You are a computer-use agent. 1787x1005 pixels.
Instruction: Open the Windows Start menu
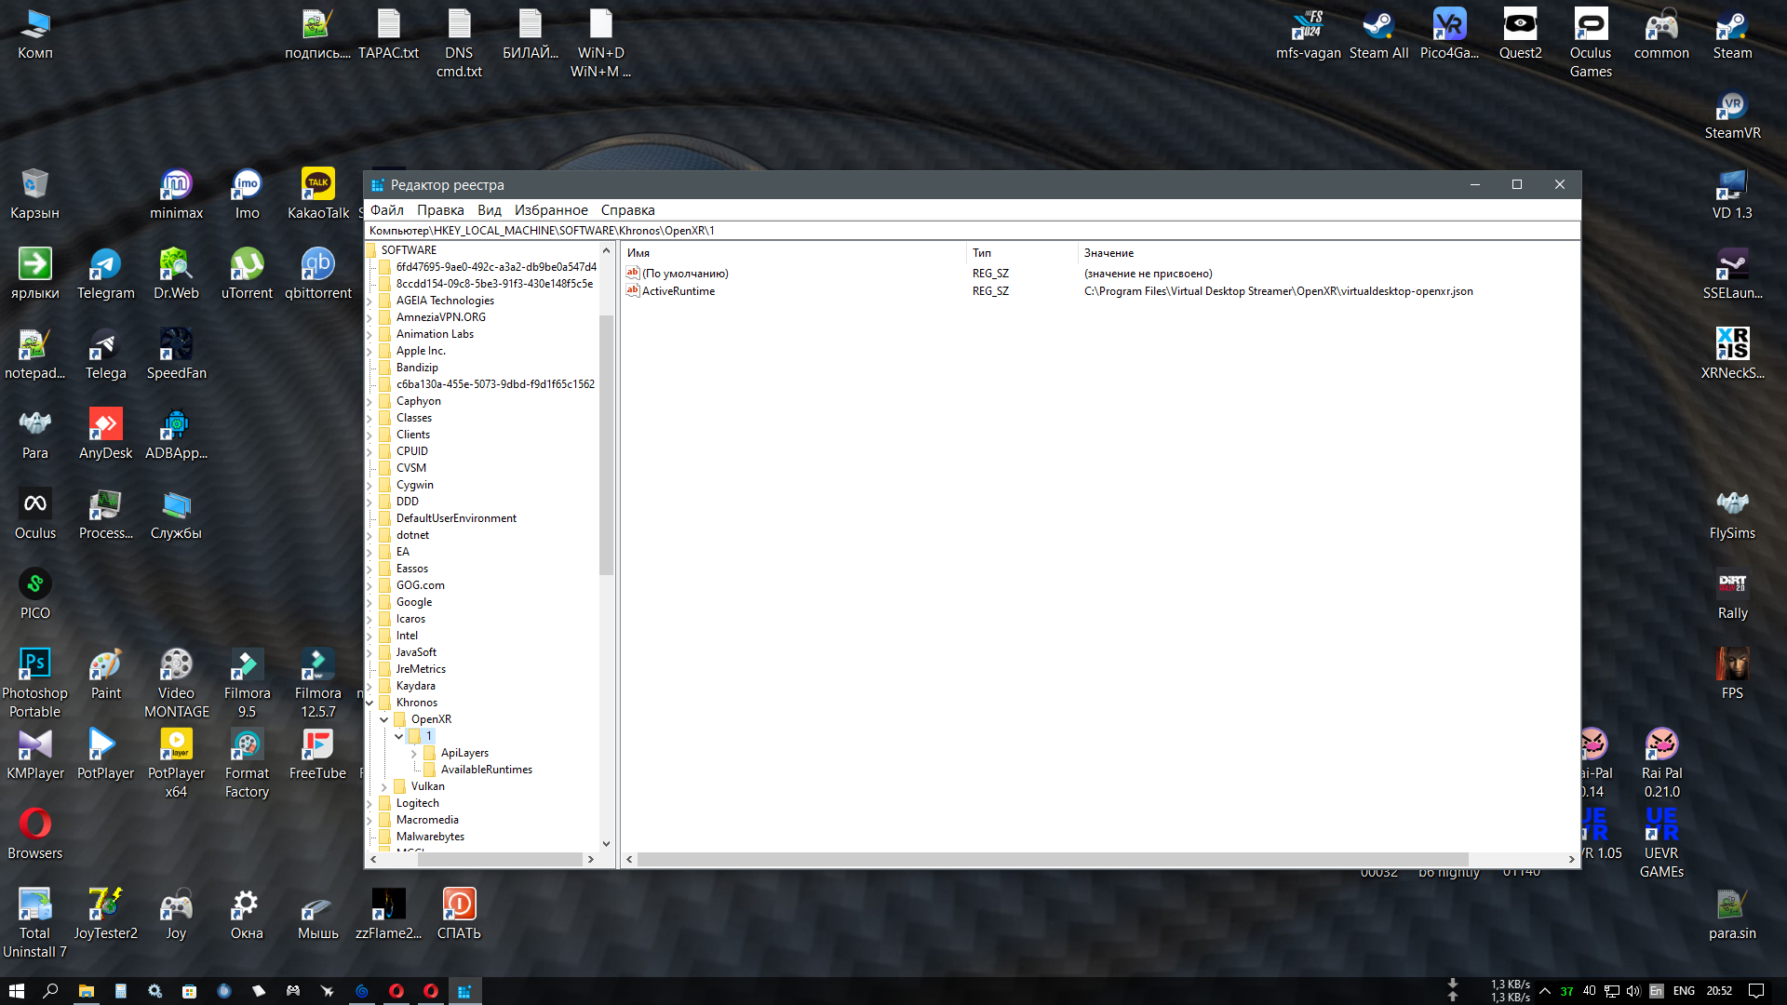coord(16,991)
